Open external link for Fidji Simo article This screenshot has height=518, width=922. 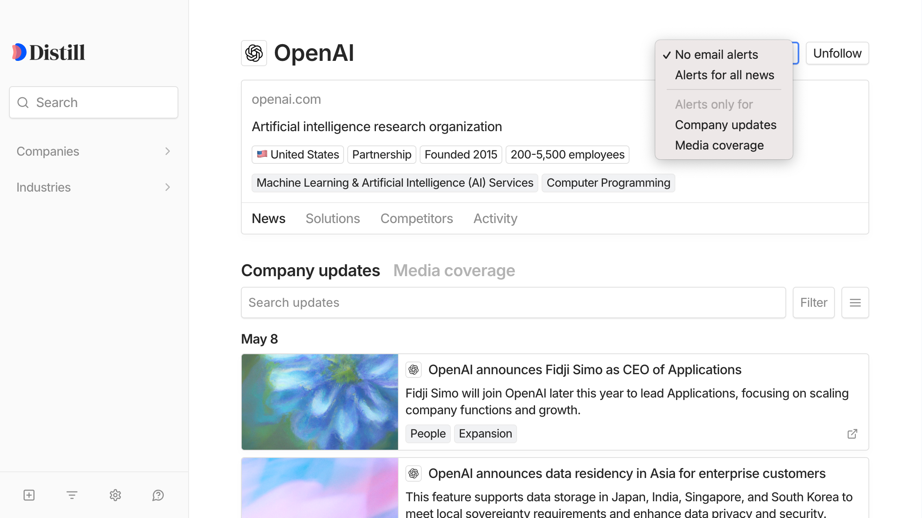coord(852,434)
